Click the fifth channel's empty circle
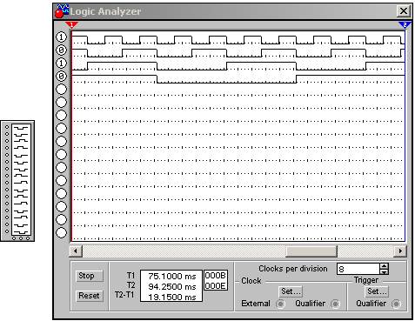The width and height of the screenshot is (415, 321). [61, 90]
